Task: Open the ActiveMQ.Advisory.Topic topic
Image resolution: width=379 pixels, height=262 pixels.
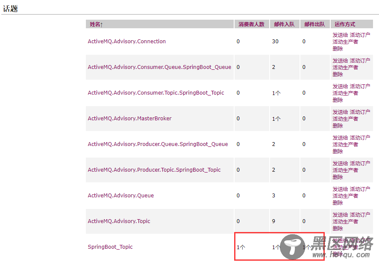Action: pos(119,221)
